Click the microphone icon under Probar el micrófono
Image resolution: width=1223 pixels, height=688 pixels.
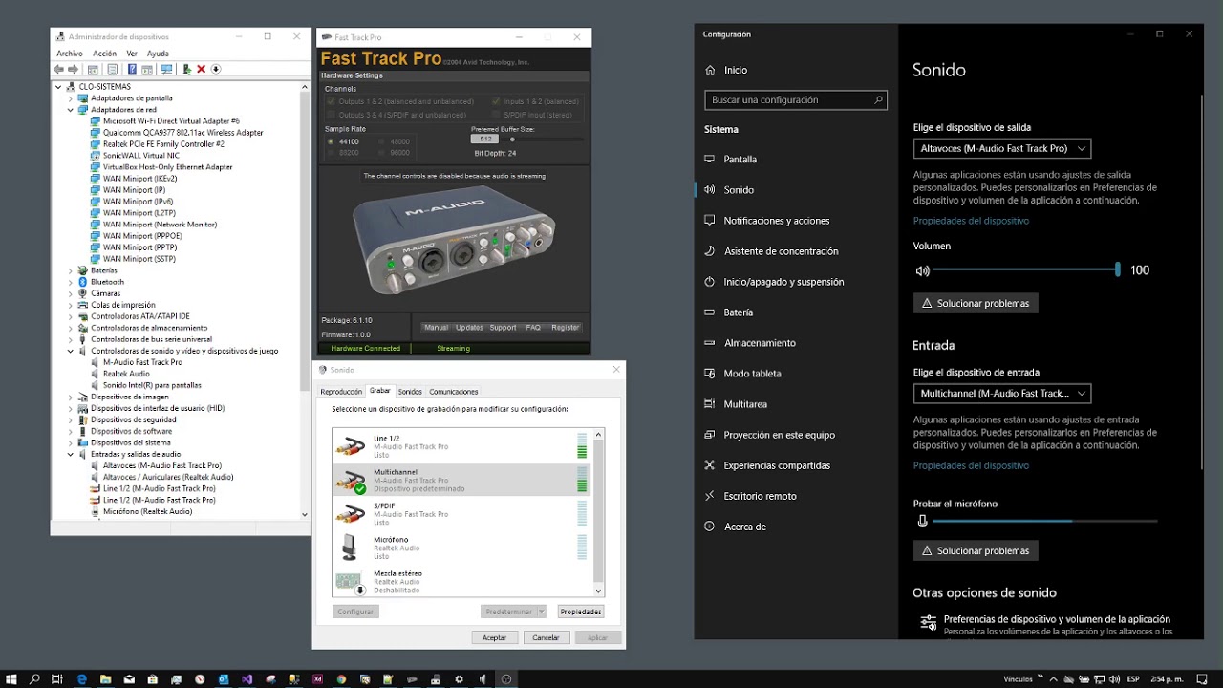click(922, 521)
